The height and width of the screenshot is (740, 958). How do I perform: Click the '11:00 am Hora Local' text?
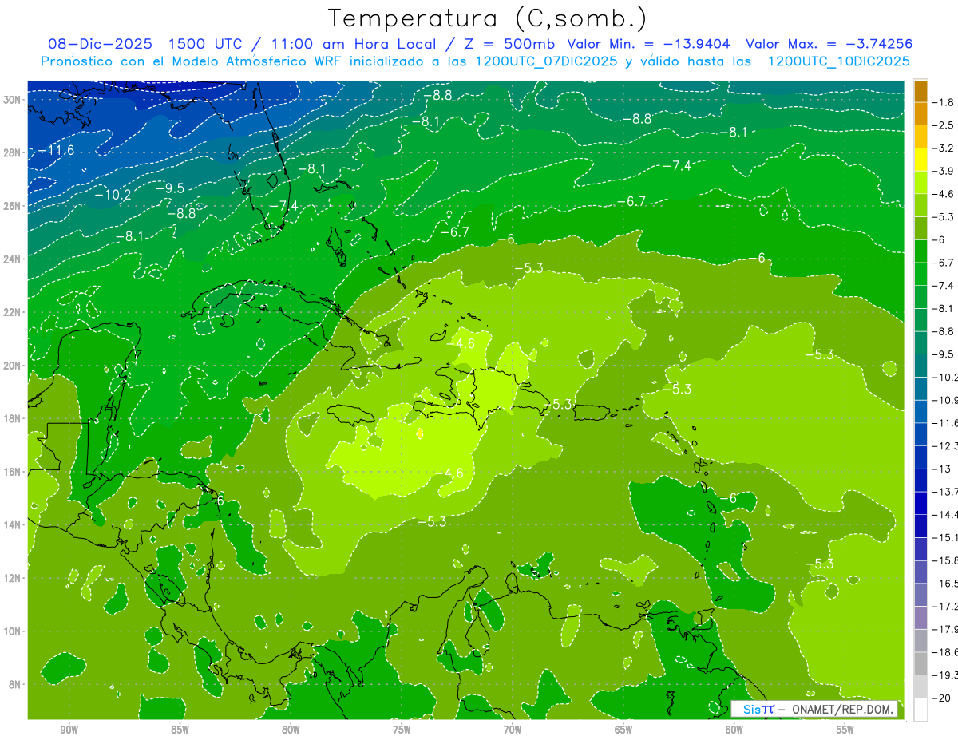point(348,44)
